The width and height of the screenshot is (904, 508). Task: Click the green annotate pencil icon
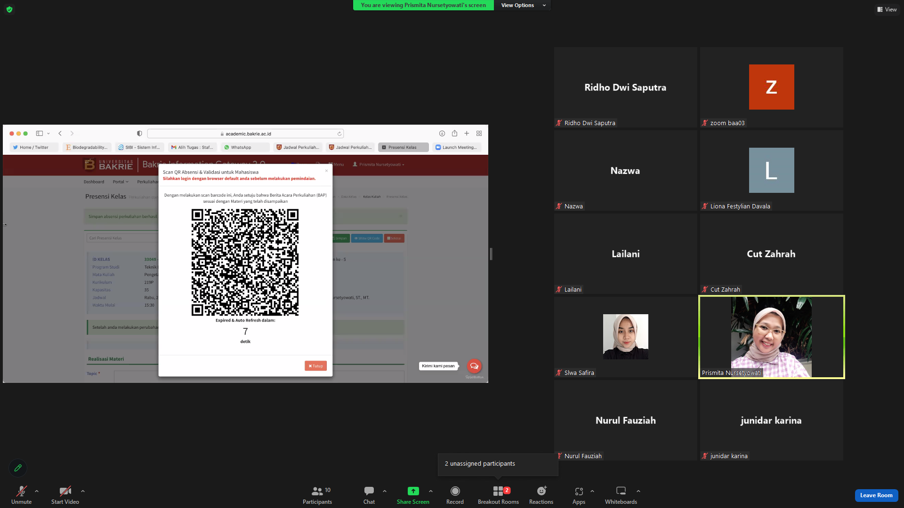click(x=18, y=468)
